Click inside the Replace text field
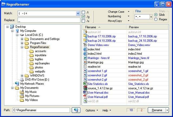Viewport: 173px width, 117px height. pyautogui.click(x=49, y=20)
